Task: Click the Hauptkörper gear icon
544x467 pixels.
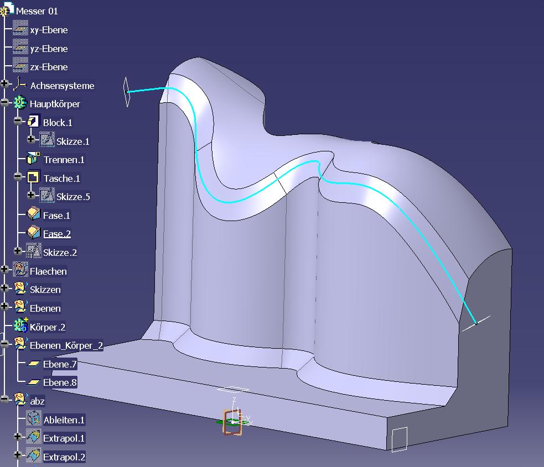Action: (20, 103)
